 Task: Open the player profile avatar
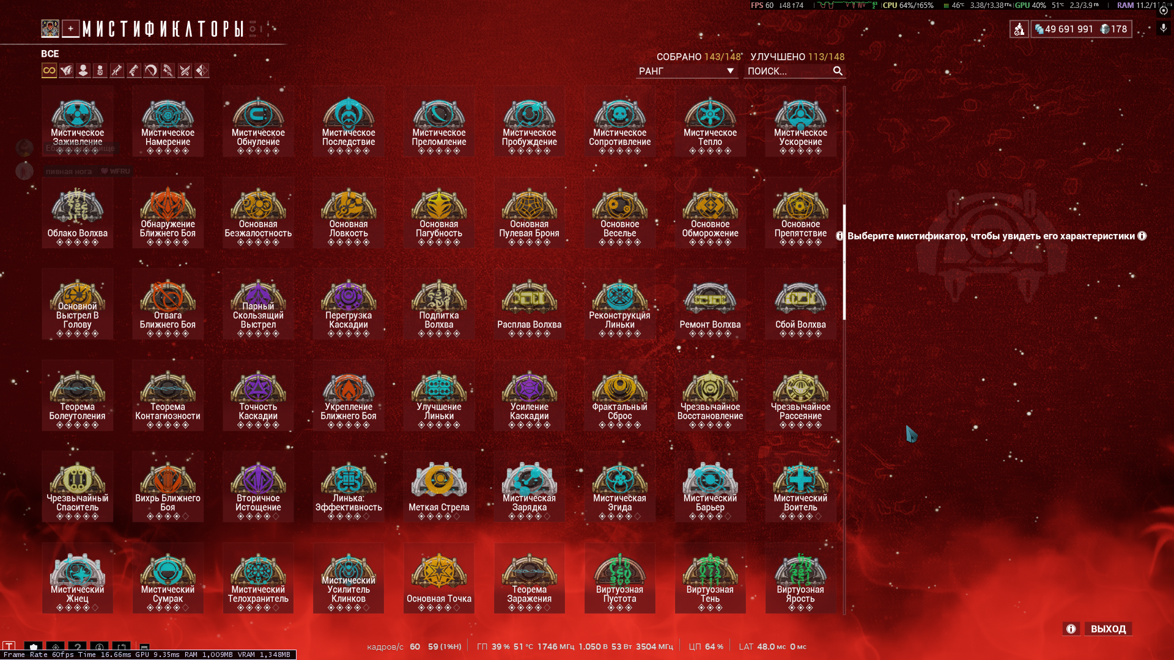50,28
